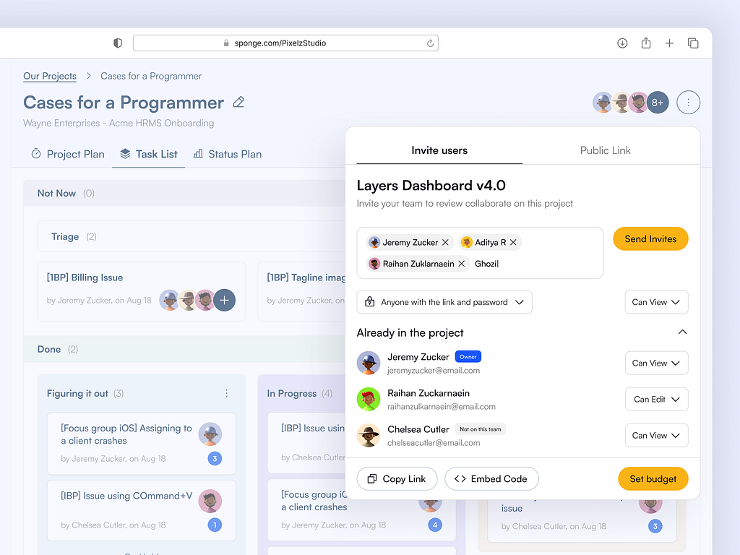Click comment count badge 3 in Figuring it out

click(215, 458)
